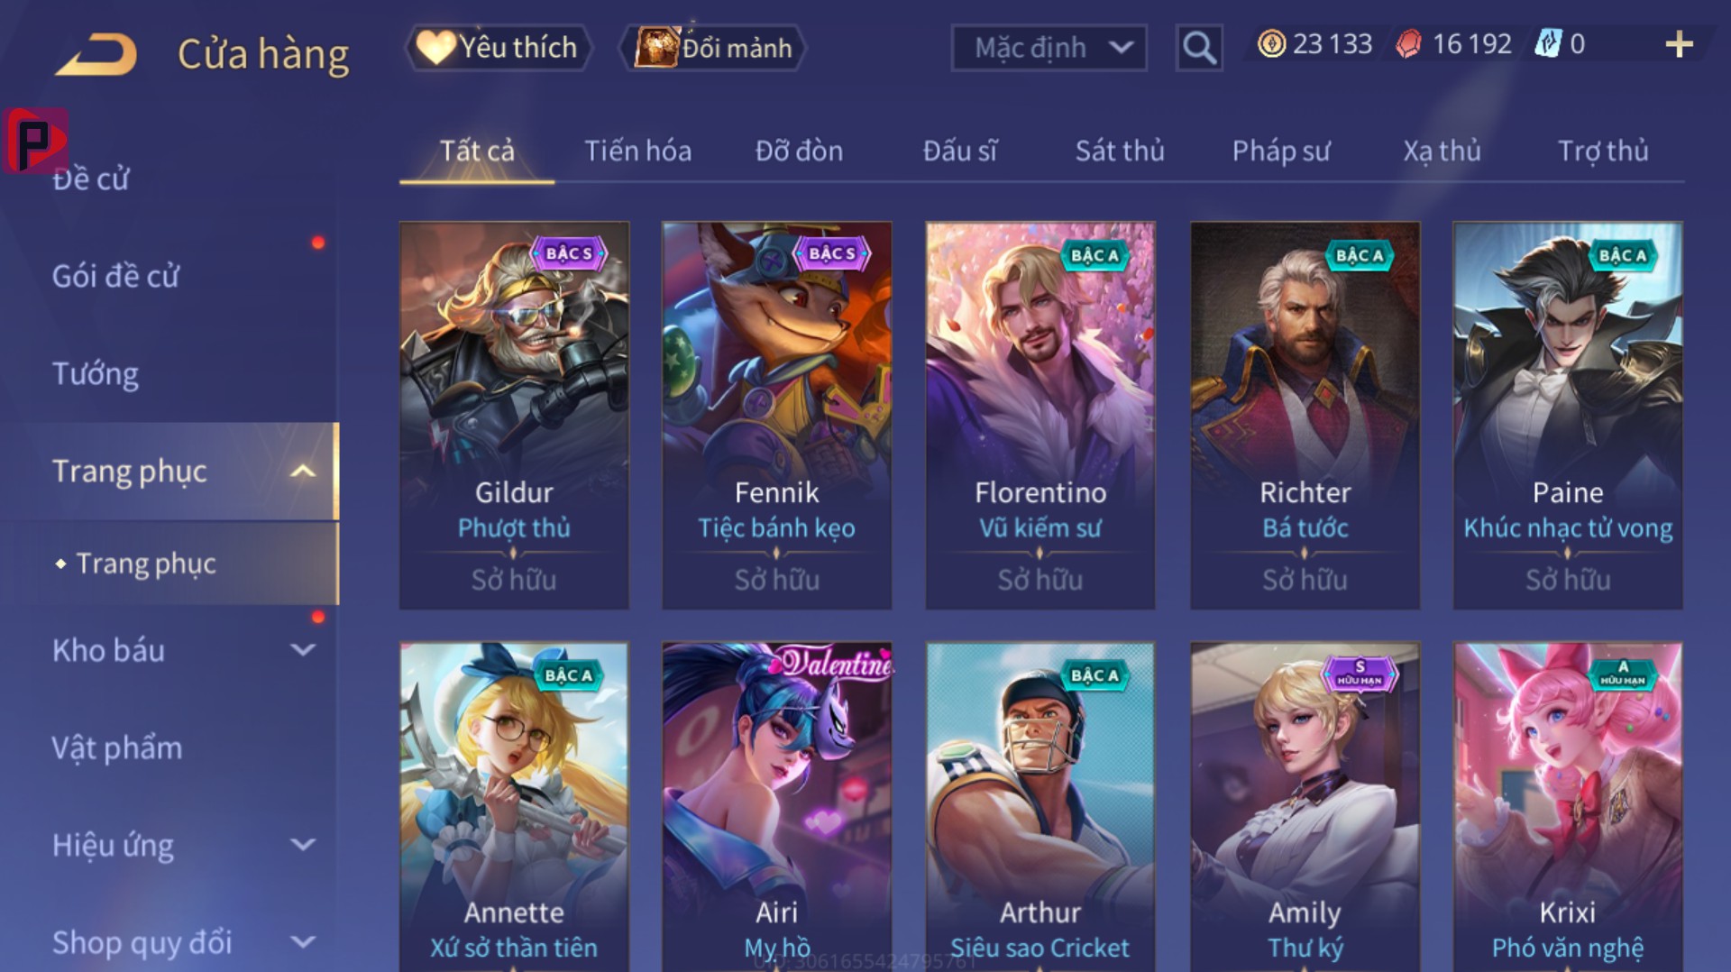The height and width of the screenshot is (972, 1731).
Task: Switch to the Sát thủ tab
Action: 1120,151
